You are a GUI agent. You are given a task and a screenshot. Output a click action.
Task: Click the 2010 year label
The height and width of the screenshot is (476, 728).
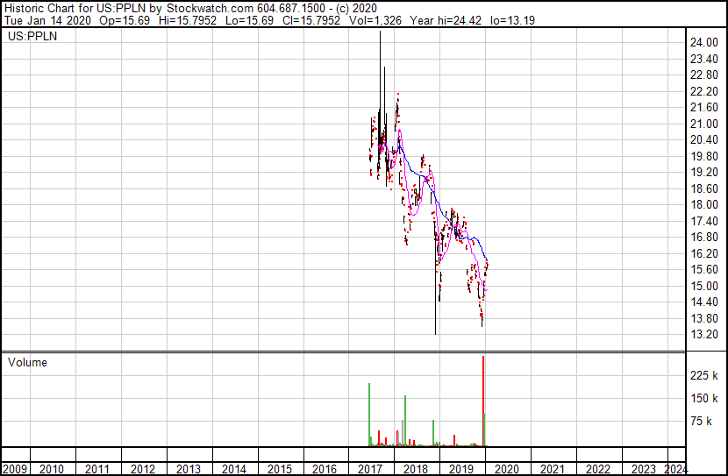(x=52, y=469)
